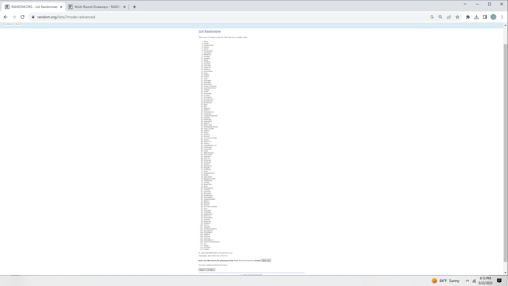Go back with the browser back arrow
Screen dimensions: 508x286
coord(5,17)
